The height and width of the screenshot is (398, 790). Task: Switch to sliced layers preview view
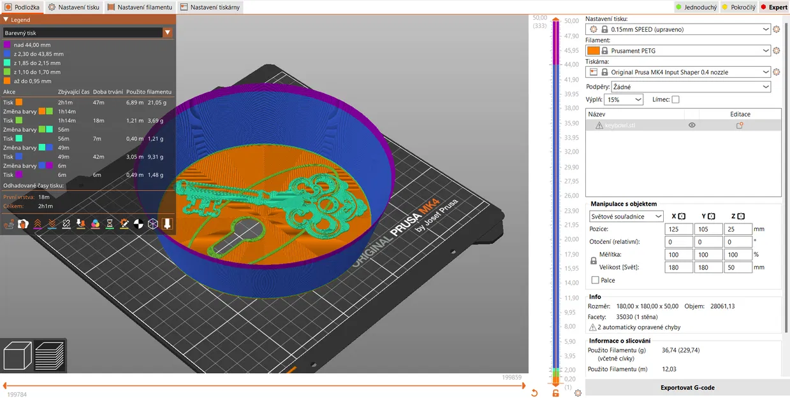point(49,355)
